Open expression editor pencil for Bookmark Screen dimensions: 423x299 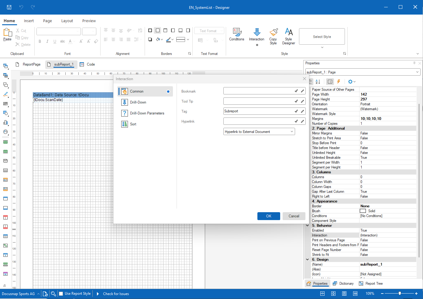303,91
